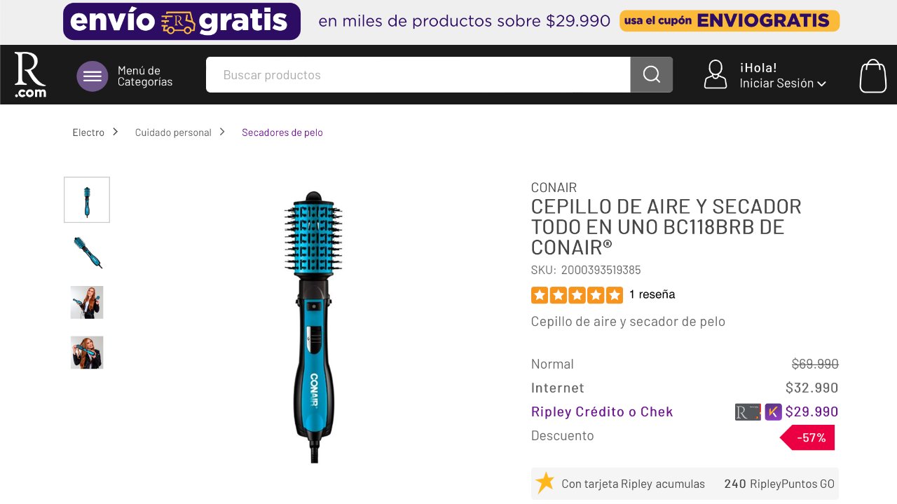The width and height of the screenshot is (897, 504).
Task: Select the second angled brush thumbnail
Action: coord(87,252)
